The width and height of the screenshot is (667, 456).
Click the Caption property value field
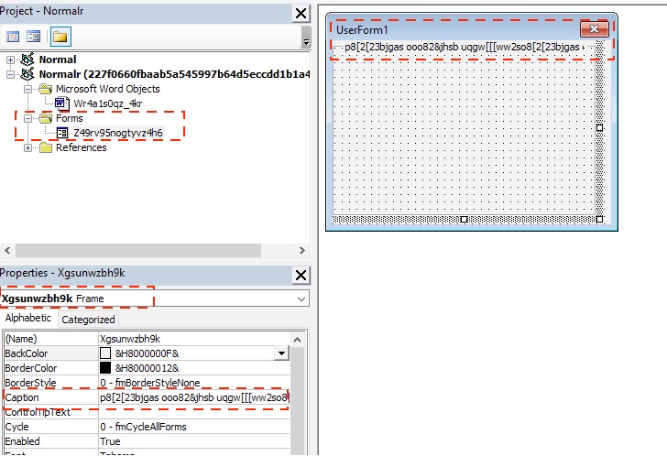[x=194, y=397]
